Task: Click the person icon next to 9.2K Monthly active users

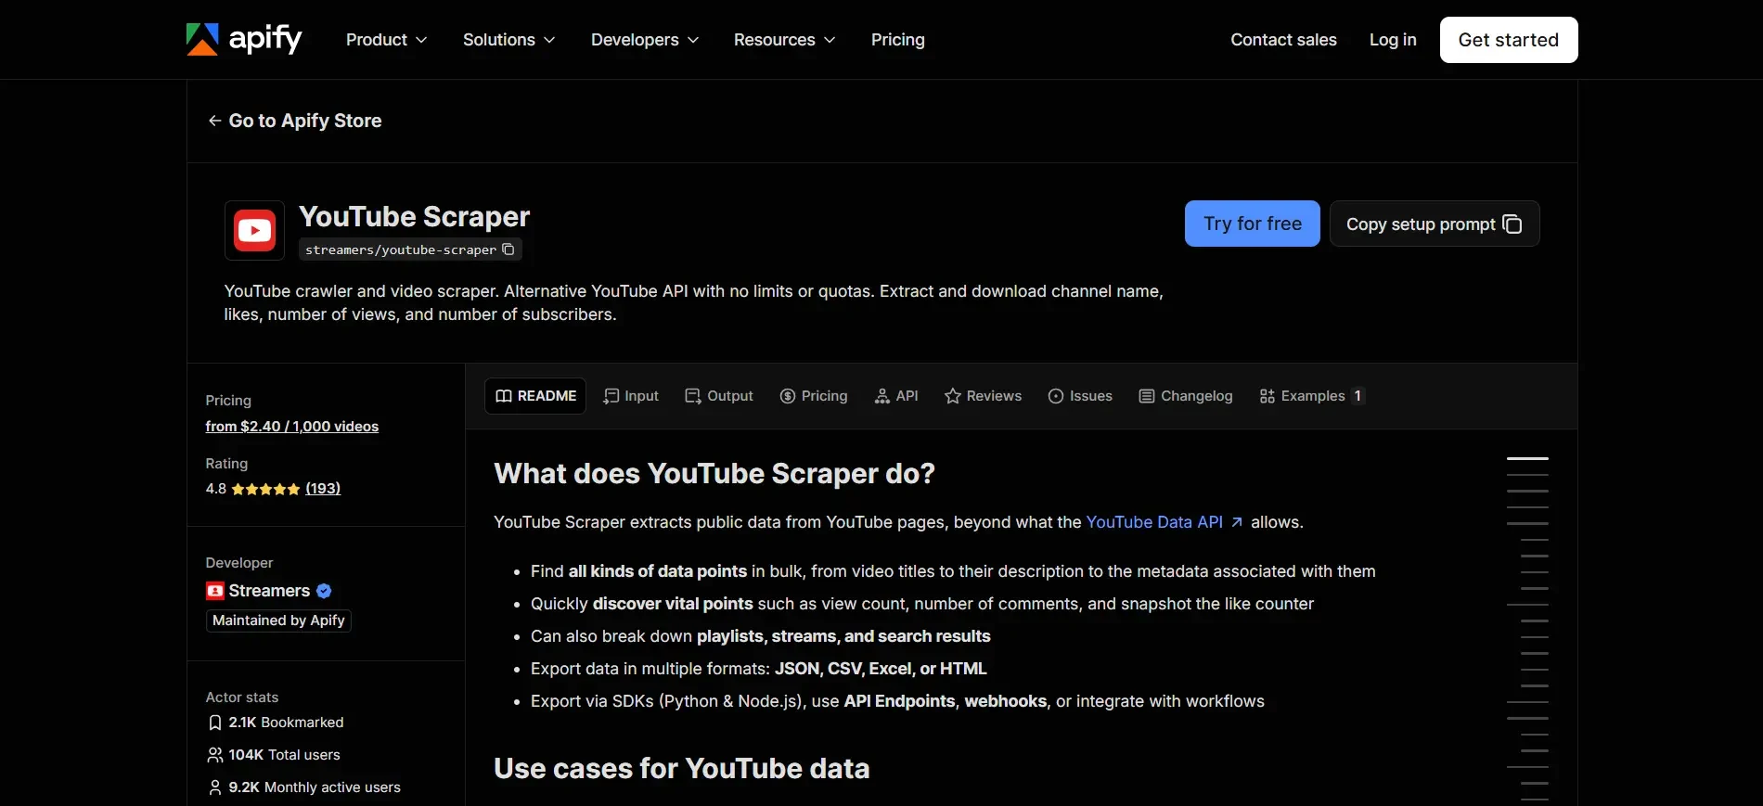Action: click(x=215, y=787)
